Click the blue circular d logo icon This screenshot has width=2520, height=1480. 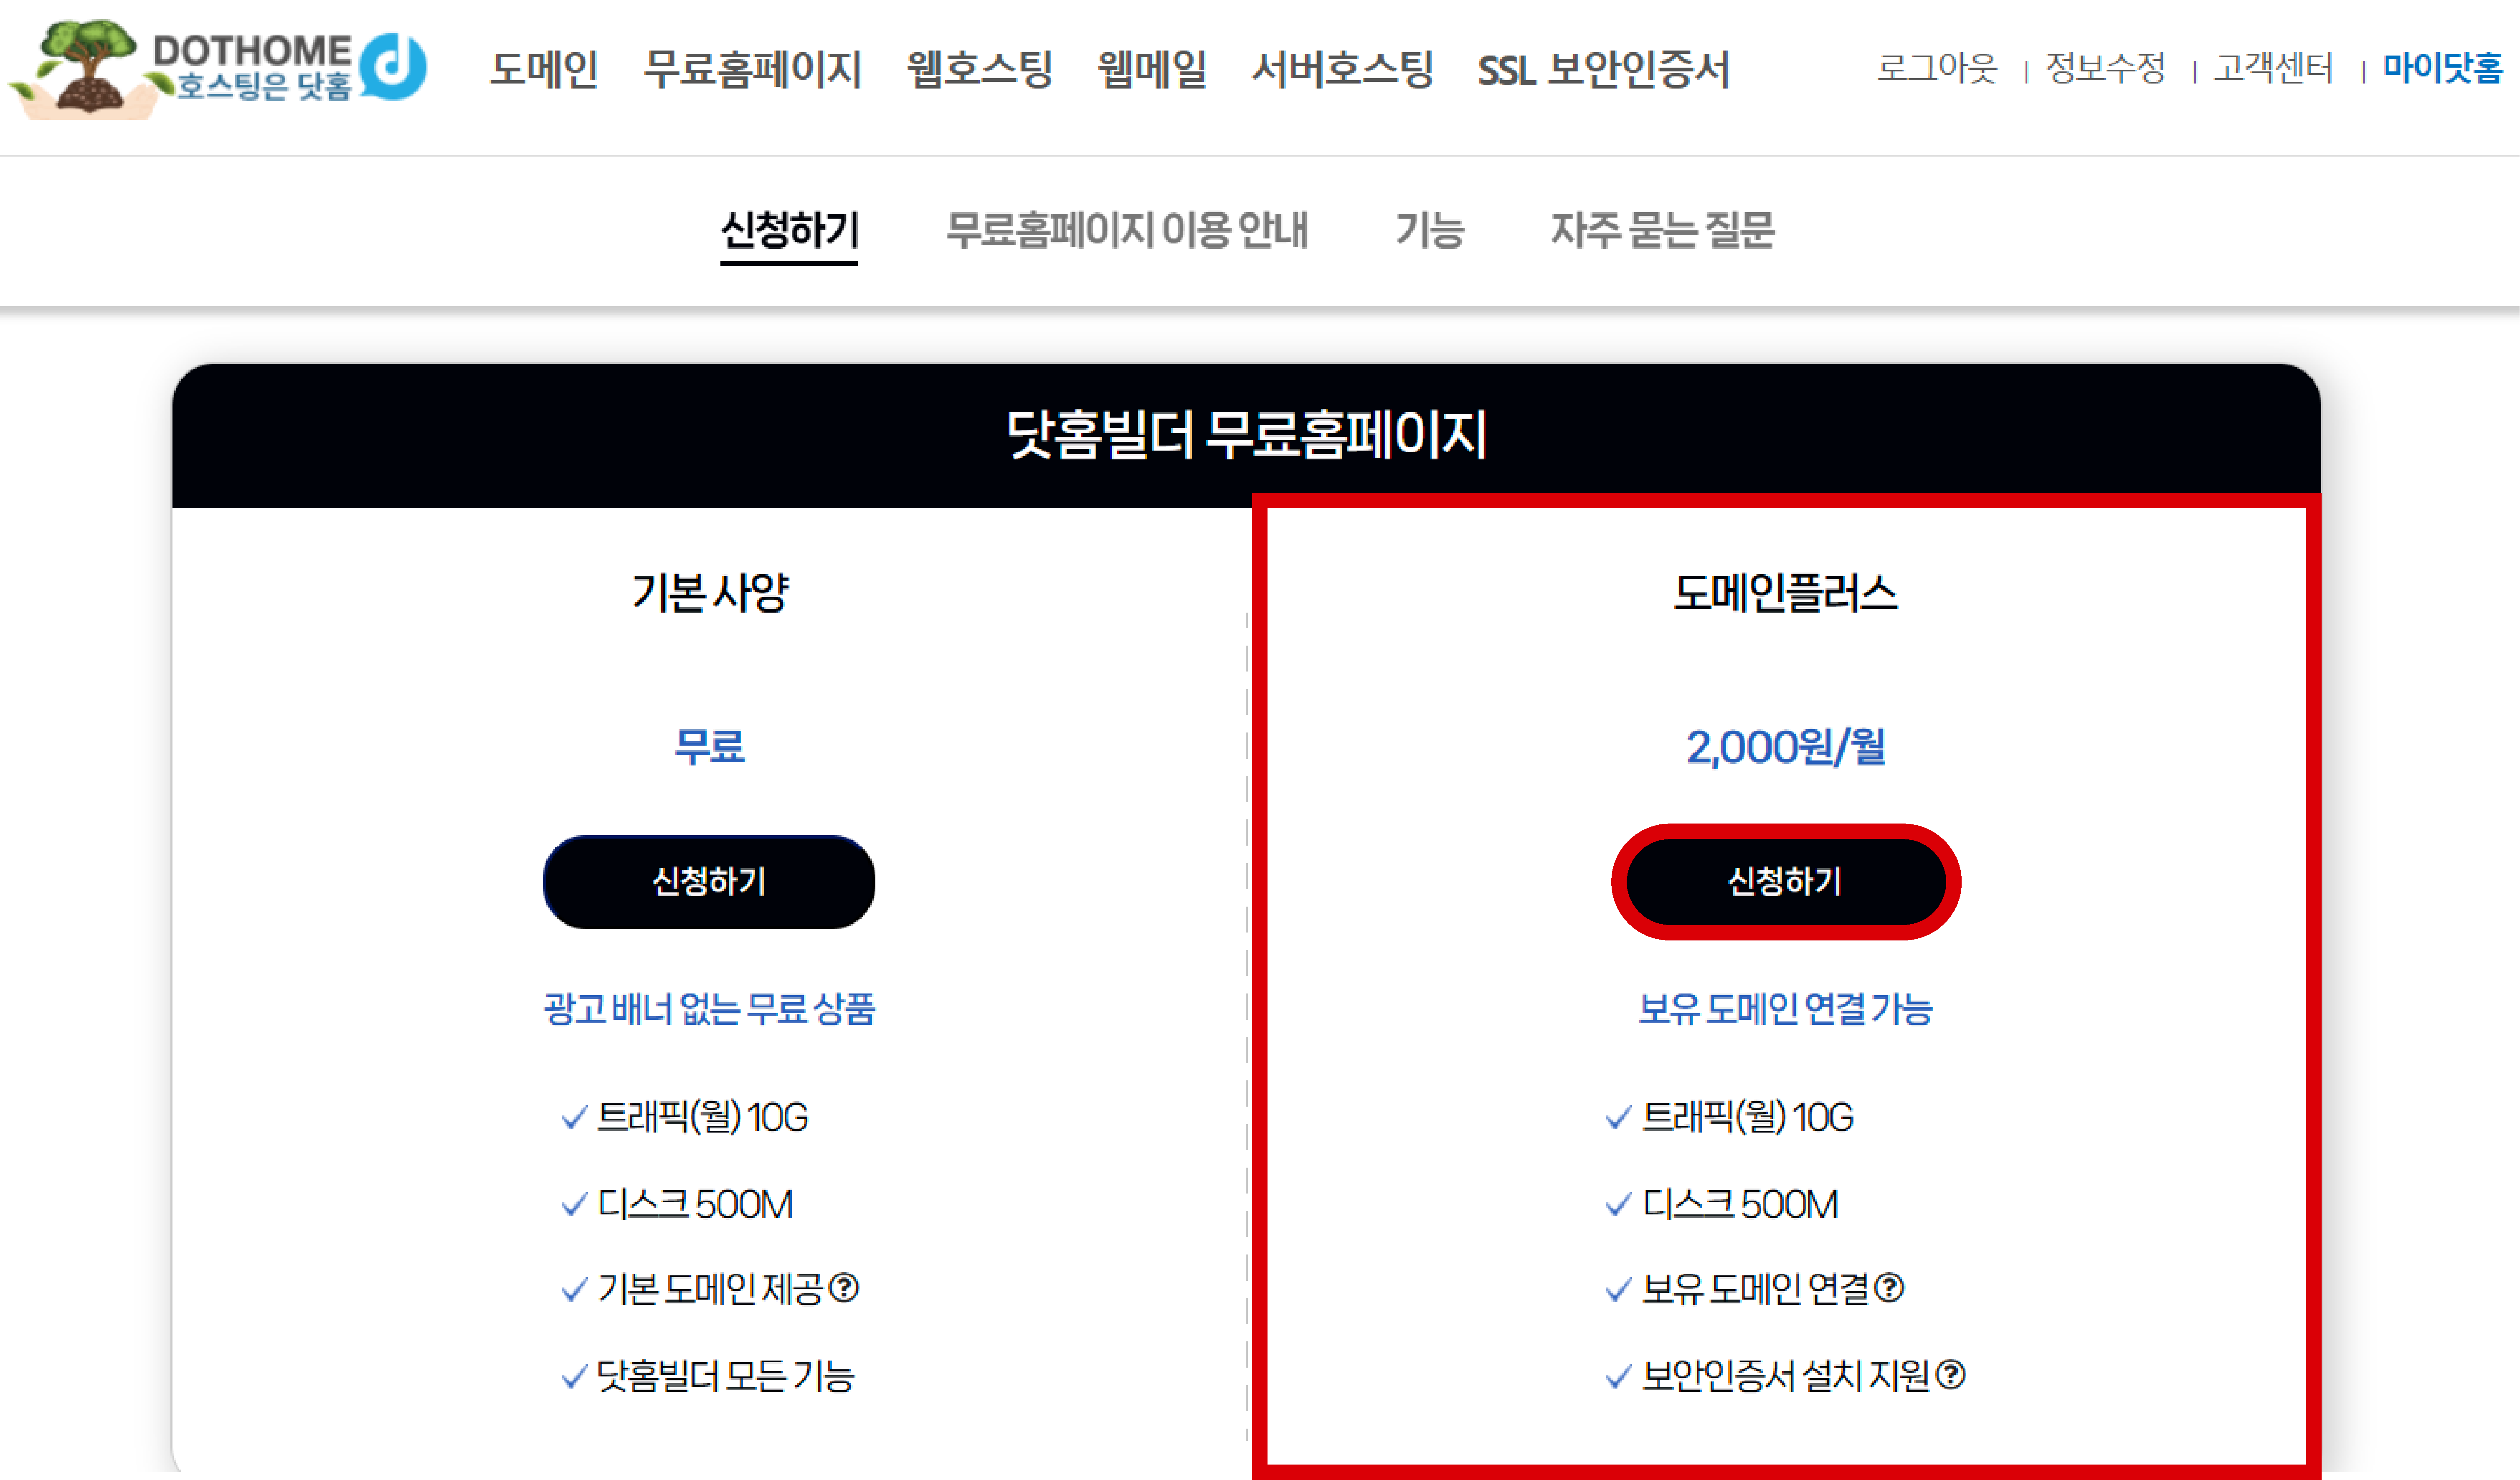pos(393,67)
